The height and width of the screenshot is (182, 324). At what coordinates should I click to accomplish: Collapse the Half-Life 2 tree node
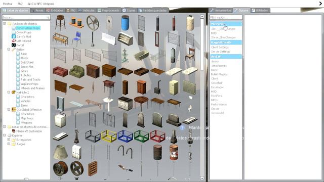point(9,92)
